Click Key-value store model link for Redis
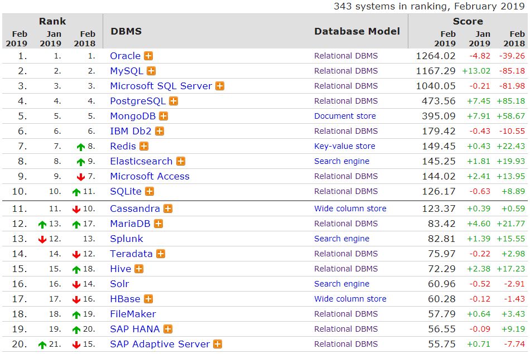This screenshot has height=354, width=530. click(x=344, y=146)
